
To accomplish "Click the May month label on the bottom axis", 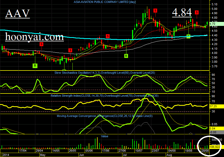I will pyautogui.click(x=43, y=155).
